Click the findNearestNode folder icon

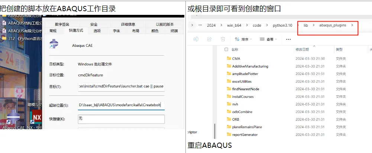coord(229,89)
